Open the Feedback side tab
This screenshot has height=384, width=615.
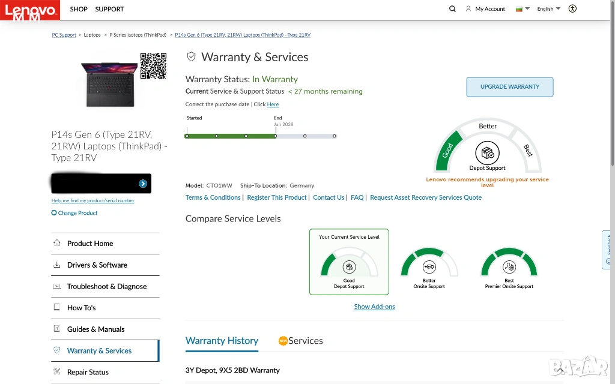click(608, 250)
